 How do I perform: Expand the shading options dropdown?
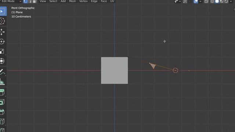[x=231, y=1]
